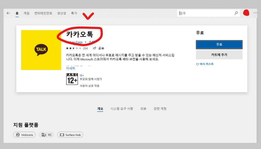Viewport: 261px width, 149px height.
Task: Open the 시스템 요구 사항 tab
Action: (122, 109)
